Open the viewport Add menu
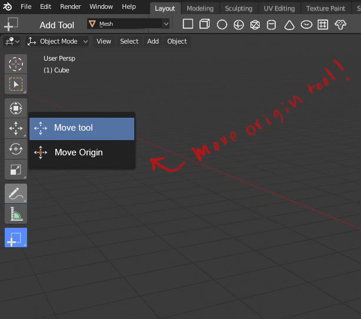 153,41
